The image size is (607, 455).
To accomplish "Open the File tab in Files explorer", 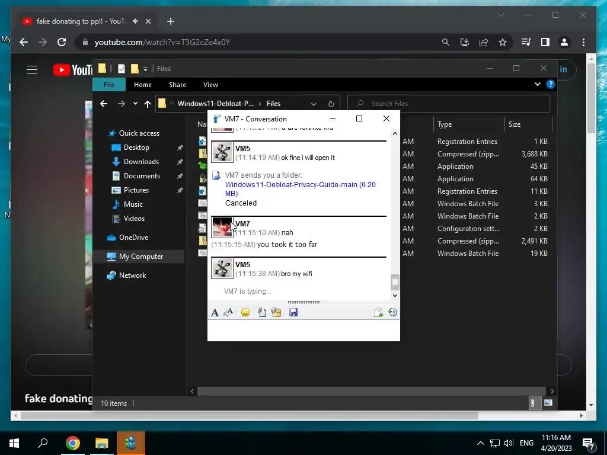I will (109, 85).
